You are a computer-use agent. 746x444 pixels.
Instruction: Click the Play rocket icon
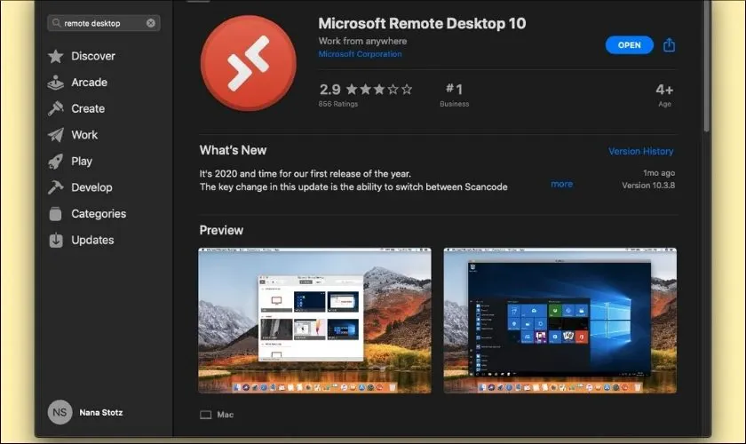[56, 162]
